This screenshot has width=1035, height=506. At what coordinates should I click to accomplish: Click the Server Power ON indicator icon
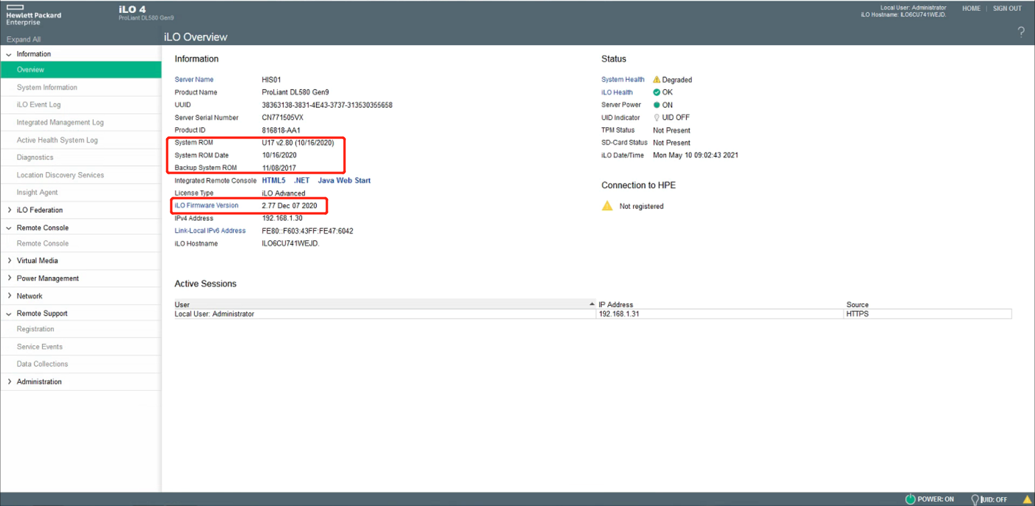pyautogui.click(x=657, y=105)
